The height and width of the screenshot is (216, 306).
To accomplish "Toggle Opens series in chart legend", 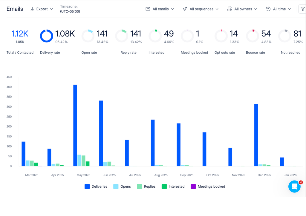I will tap(122, 186).
